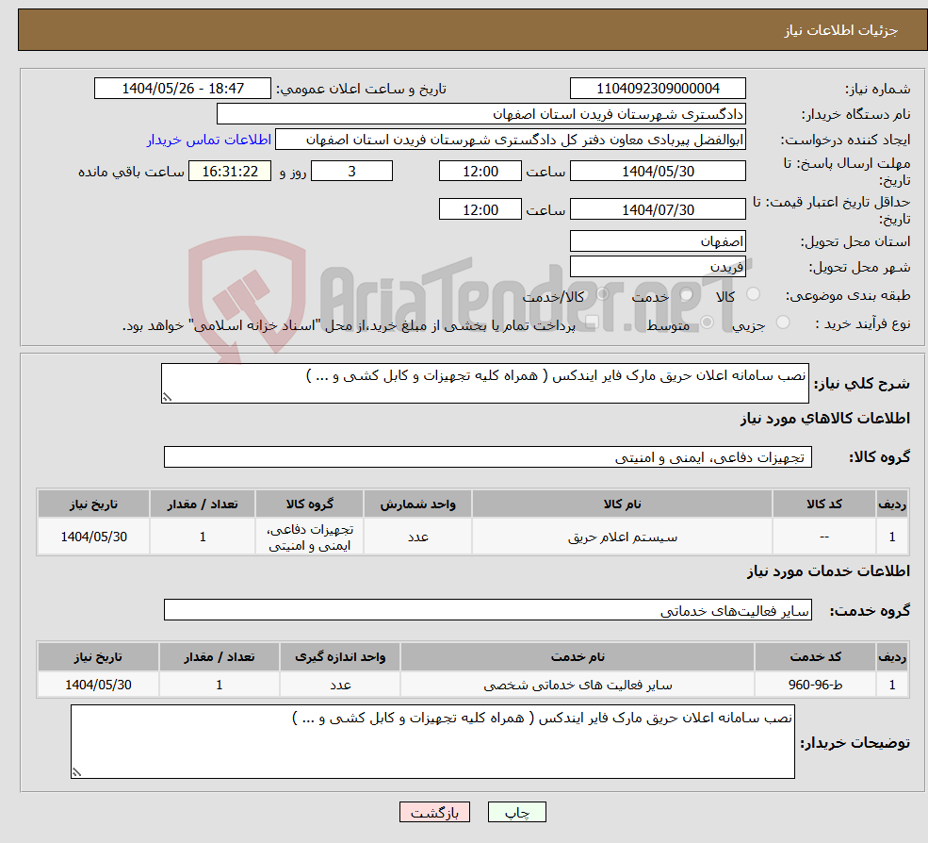
Task: Click the delivery province اصفهان field
Action: point(658,241)
